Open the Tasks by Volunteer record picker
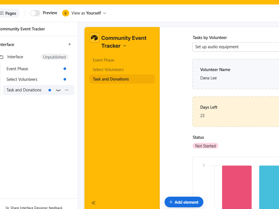 click(x=235, y=47)
